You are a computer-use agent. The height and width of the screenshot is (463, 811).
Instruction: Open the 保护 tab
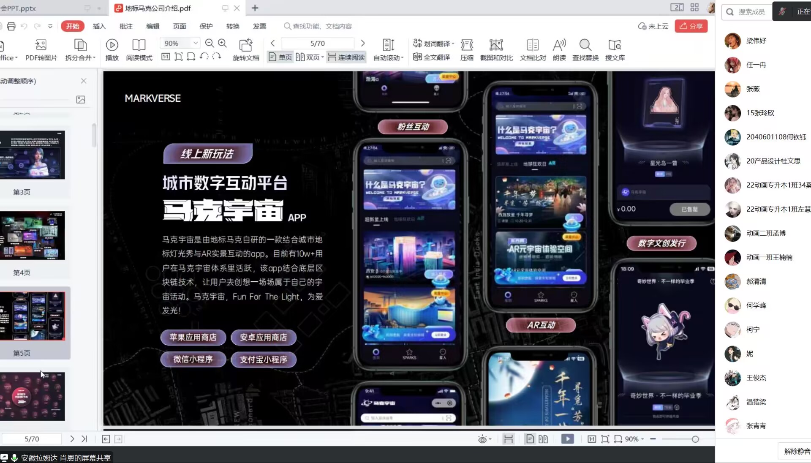click(206, 26)
